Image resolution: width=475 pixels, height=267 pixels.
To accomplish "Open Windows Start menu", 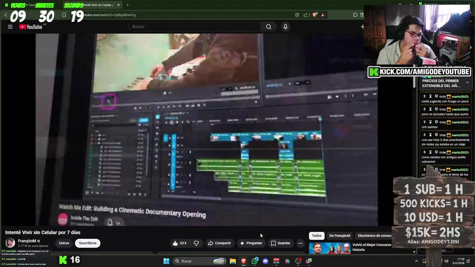I will [x=166, y=261].
